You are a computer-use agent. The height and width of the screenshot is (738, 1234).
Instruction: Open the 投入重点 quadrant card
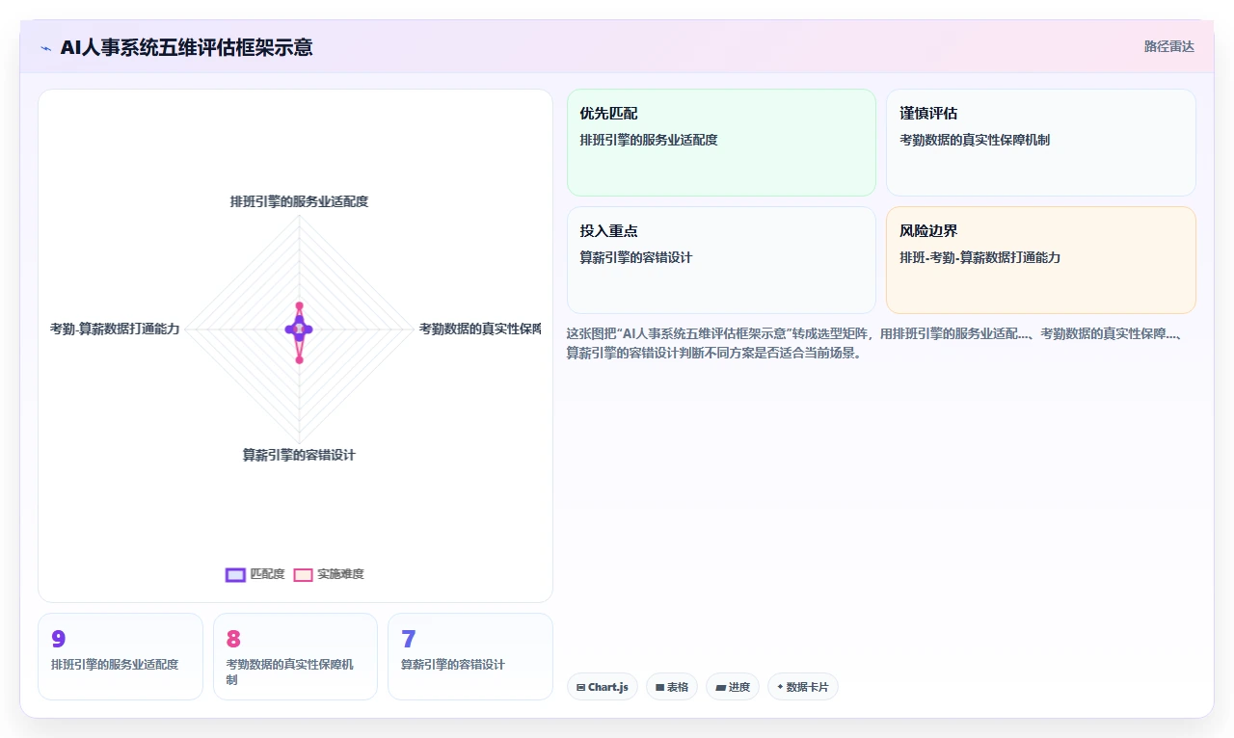(721, 260)
